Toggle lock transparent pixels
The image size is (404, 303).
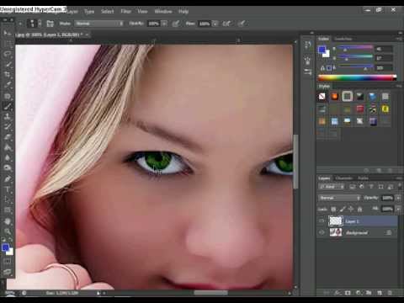pyautogui.click(x=333, y=209)
